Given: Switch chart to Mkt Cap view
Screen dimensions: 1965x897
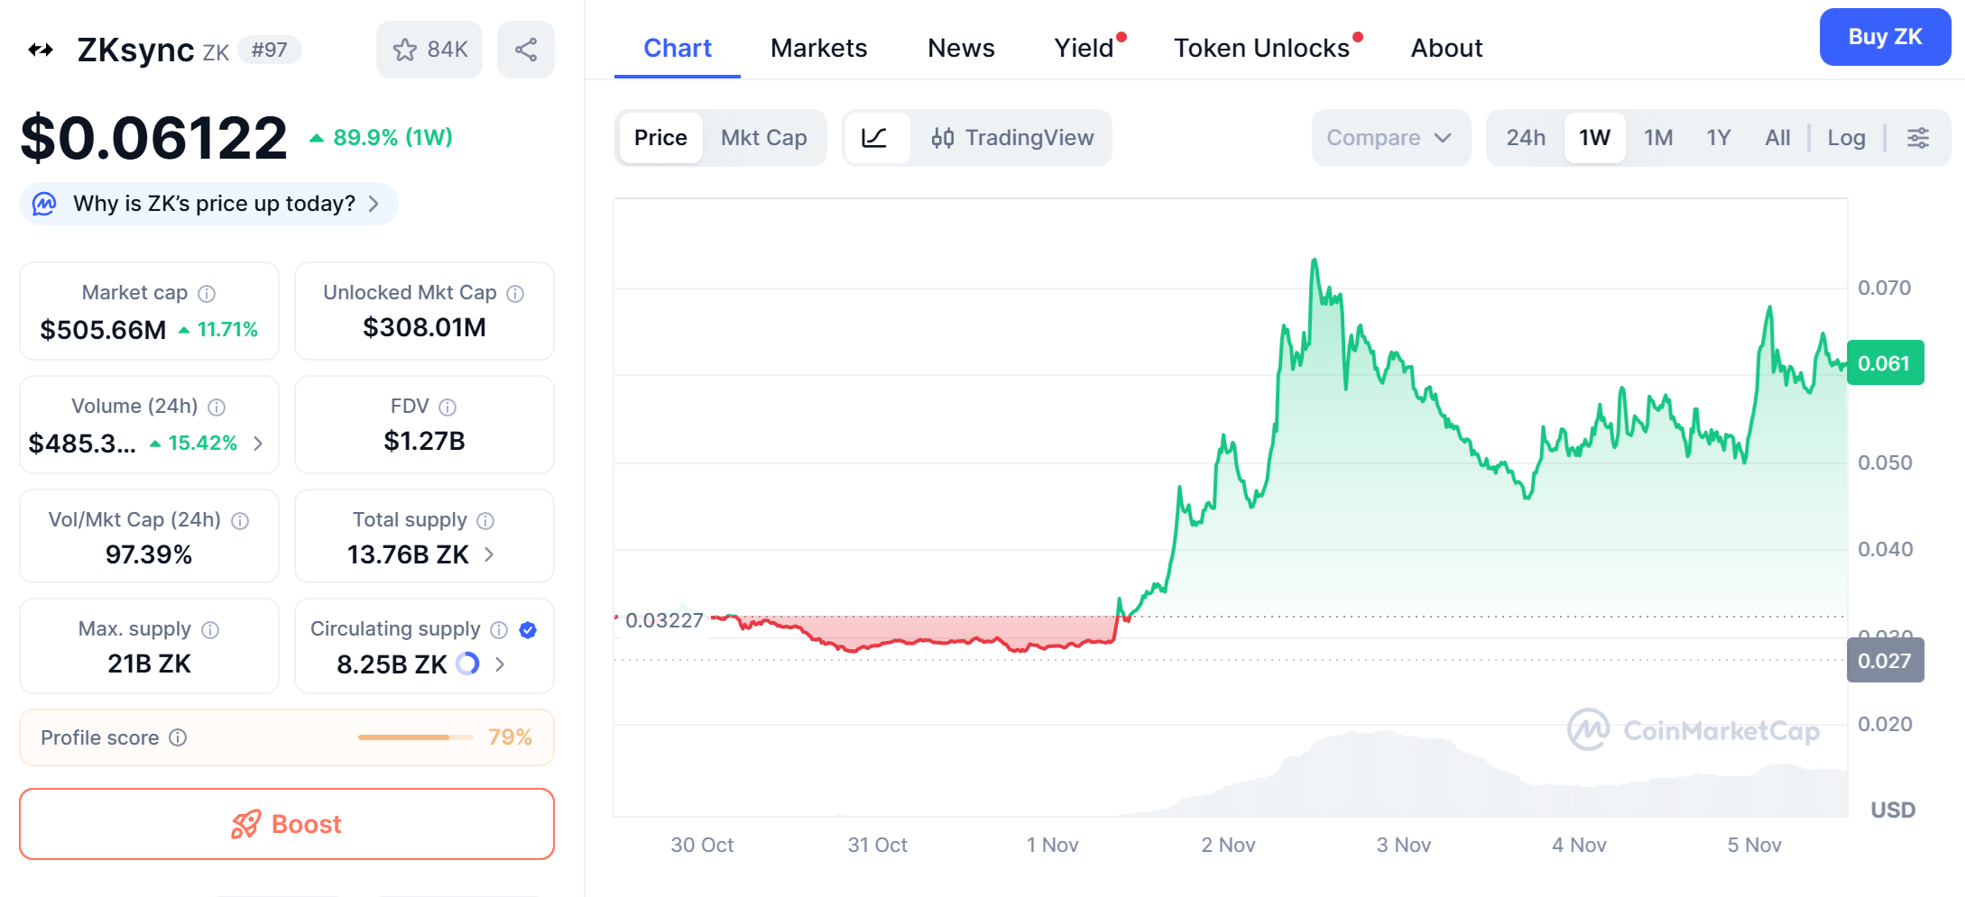Looking at the screenshot, I should (763, 138).
